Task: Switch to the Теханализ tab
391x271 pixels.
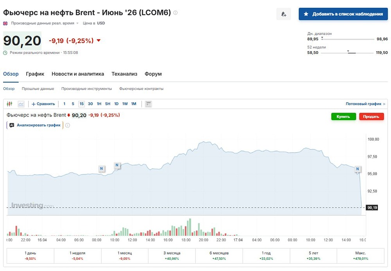Action: pos(124,74)
